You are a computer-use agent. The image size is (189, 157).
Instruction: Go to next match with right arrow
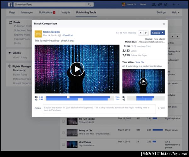(x=146, y=33)
